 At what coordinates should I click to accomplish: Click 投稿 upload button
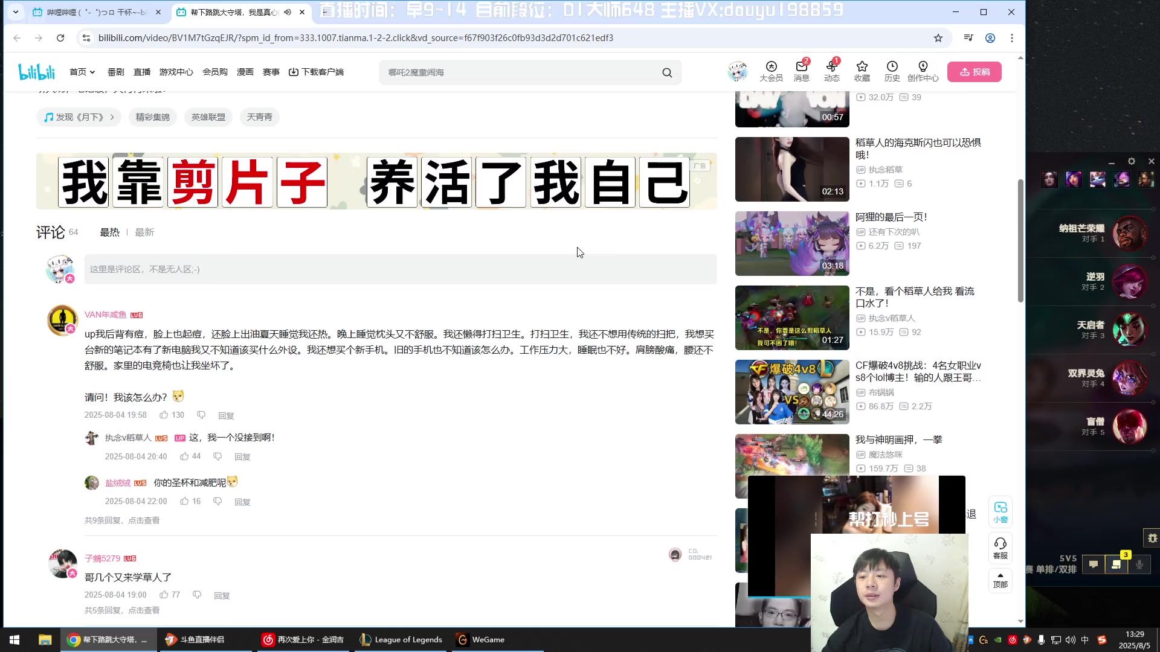[x=975, y=72]
